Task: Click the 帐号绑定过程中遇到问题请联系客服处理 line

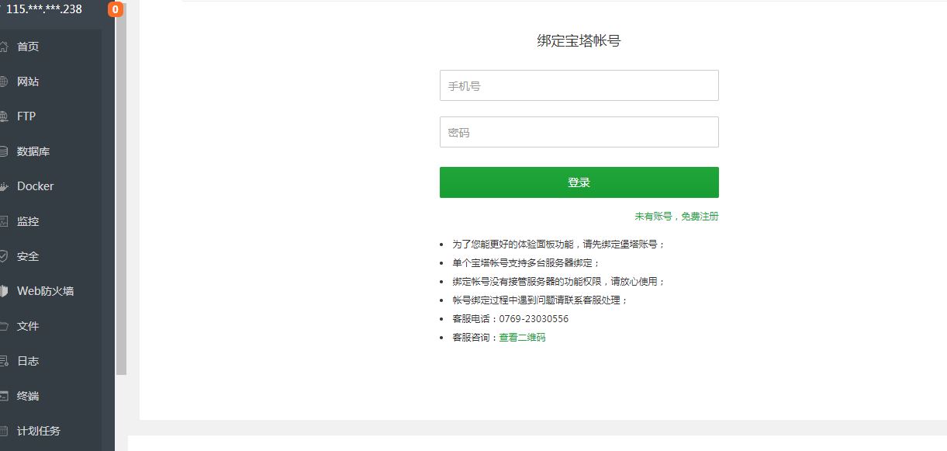Action: (541, 300)
